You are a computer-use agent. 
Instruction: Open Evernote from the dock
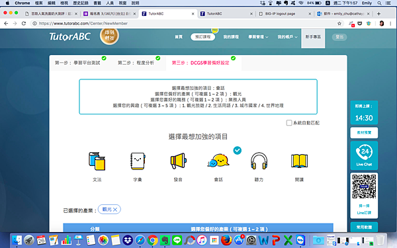pos(165,240)
